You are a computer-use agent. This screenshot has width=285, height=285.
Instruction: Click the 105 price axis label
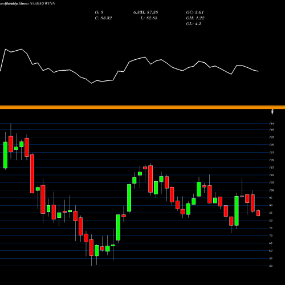tap(272, 182)
